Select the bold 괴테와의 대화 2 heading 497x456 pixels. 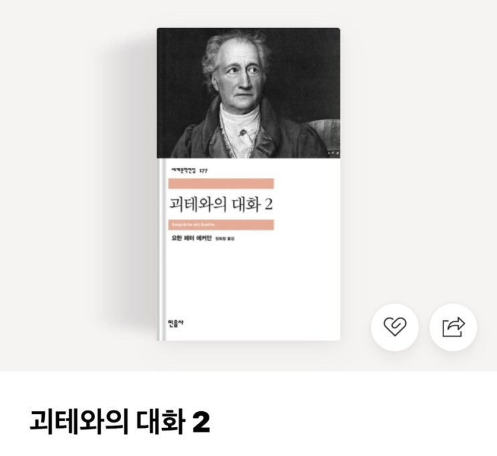120,422
